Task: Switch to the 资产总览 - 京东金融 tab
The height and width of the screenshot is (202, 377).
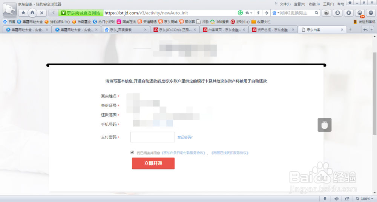Action: coord(273,29)
